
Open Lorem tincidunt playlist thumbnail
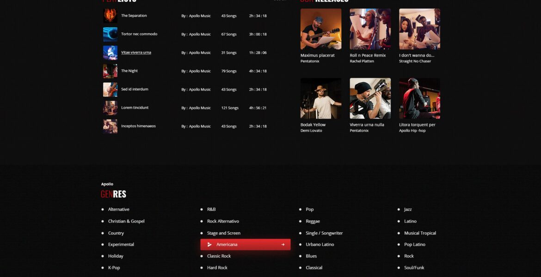pyautogui.click(x=110, y=108)
